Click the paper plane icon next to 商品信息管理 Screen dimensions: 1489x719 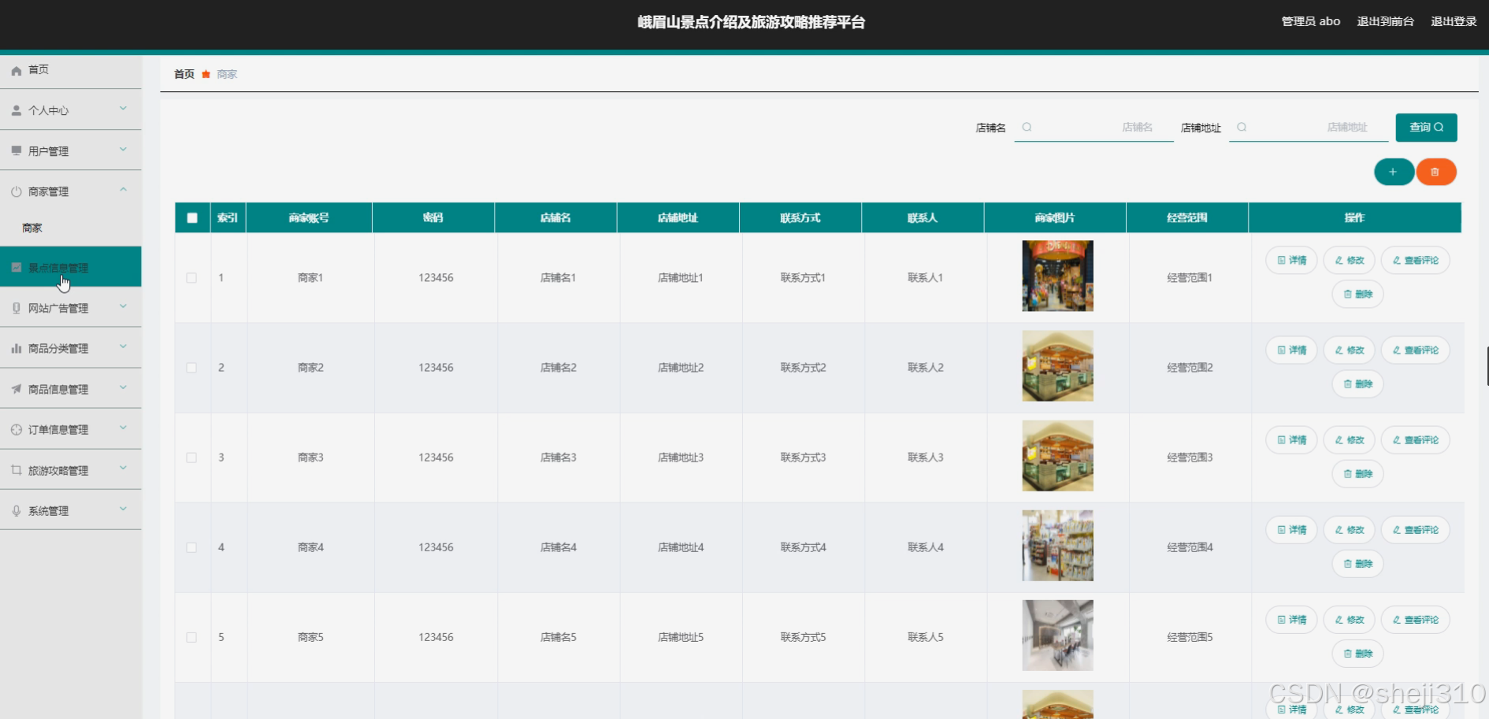tap(16, 389)
